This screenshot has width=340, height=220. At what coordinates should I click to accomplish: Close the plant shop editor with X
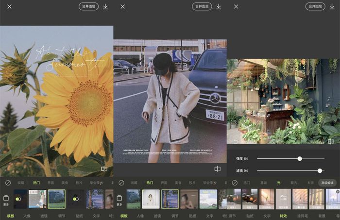point(236,7)
